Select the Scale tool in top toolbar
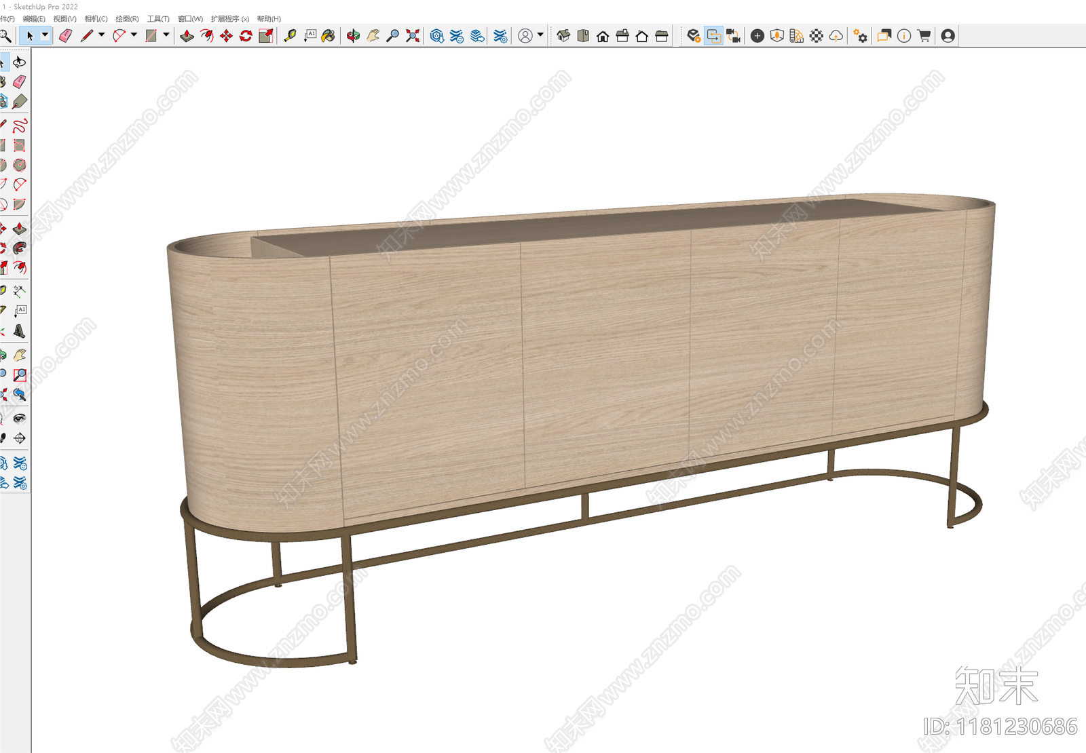 (x=266, y=36)
